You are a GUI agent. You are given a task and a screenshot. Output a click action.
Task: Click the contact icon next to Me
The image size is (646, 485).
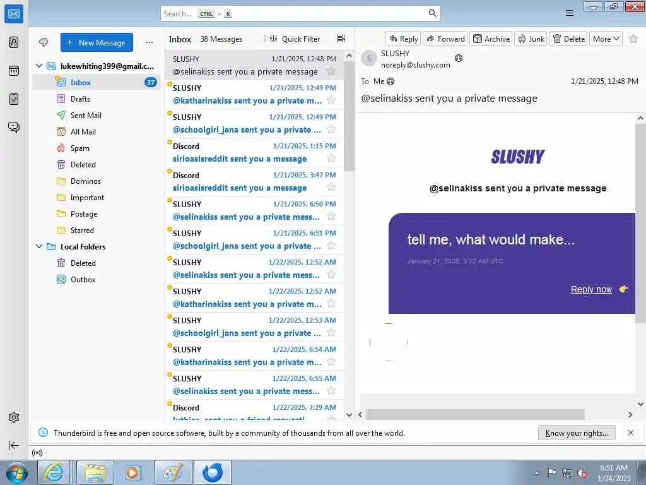click(x=391, y=81)
